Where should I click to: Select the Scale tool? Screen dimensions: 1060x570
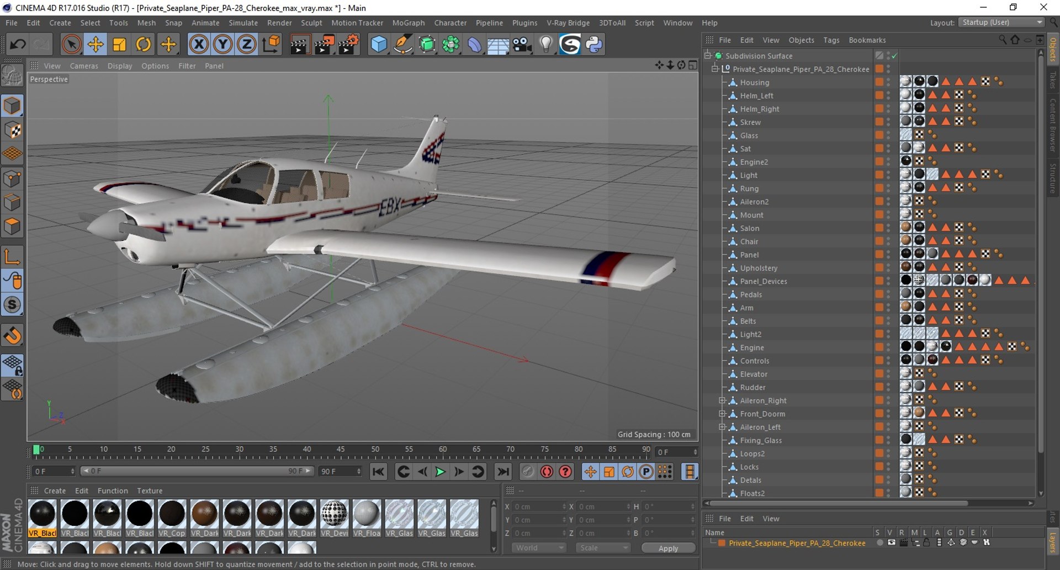(119, 44)
